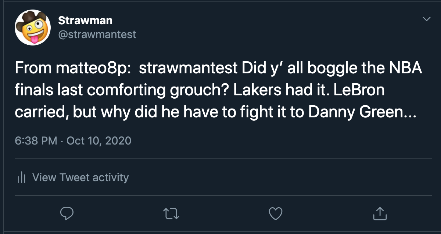441x234 pixels.
Task: Open the cowboy emoji profile avatar
Action: click(32, 27)
